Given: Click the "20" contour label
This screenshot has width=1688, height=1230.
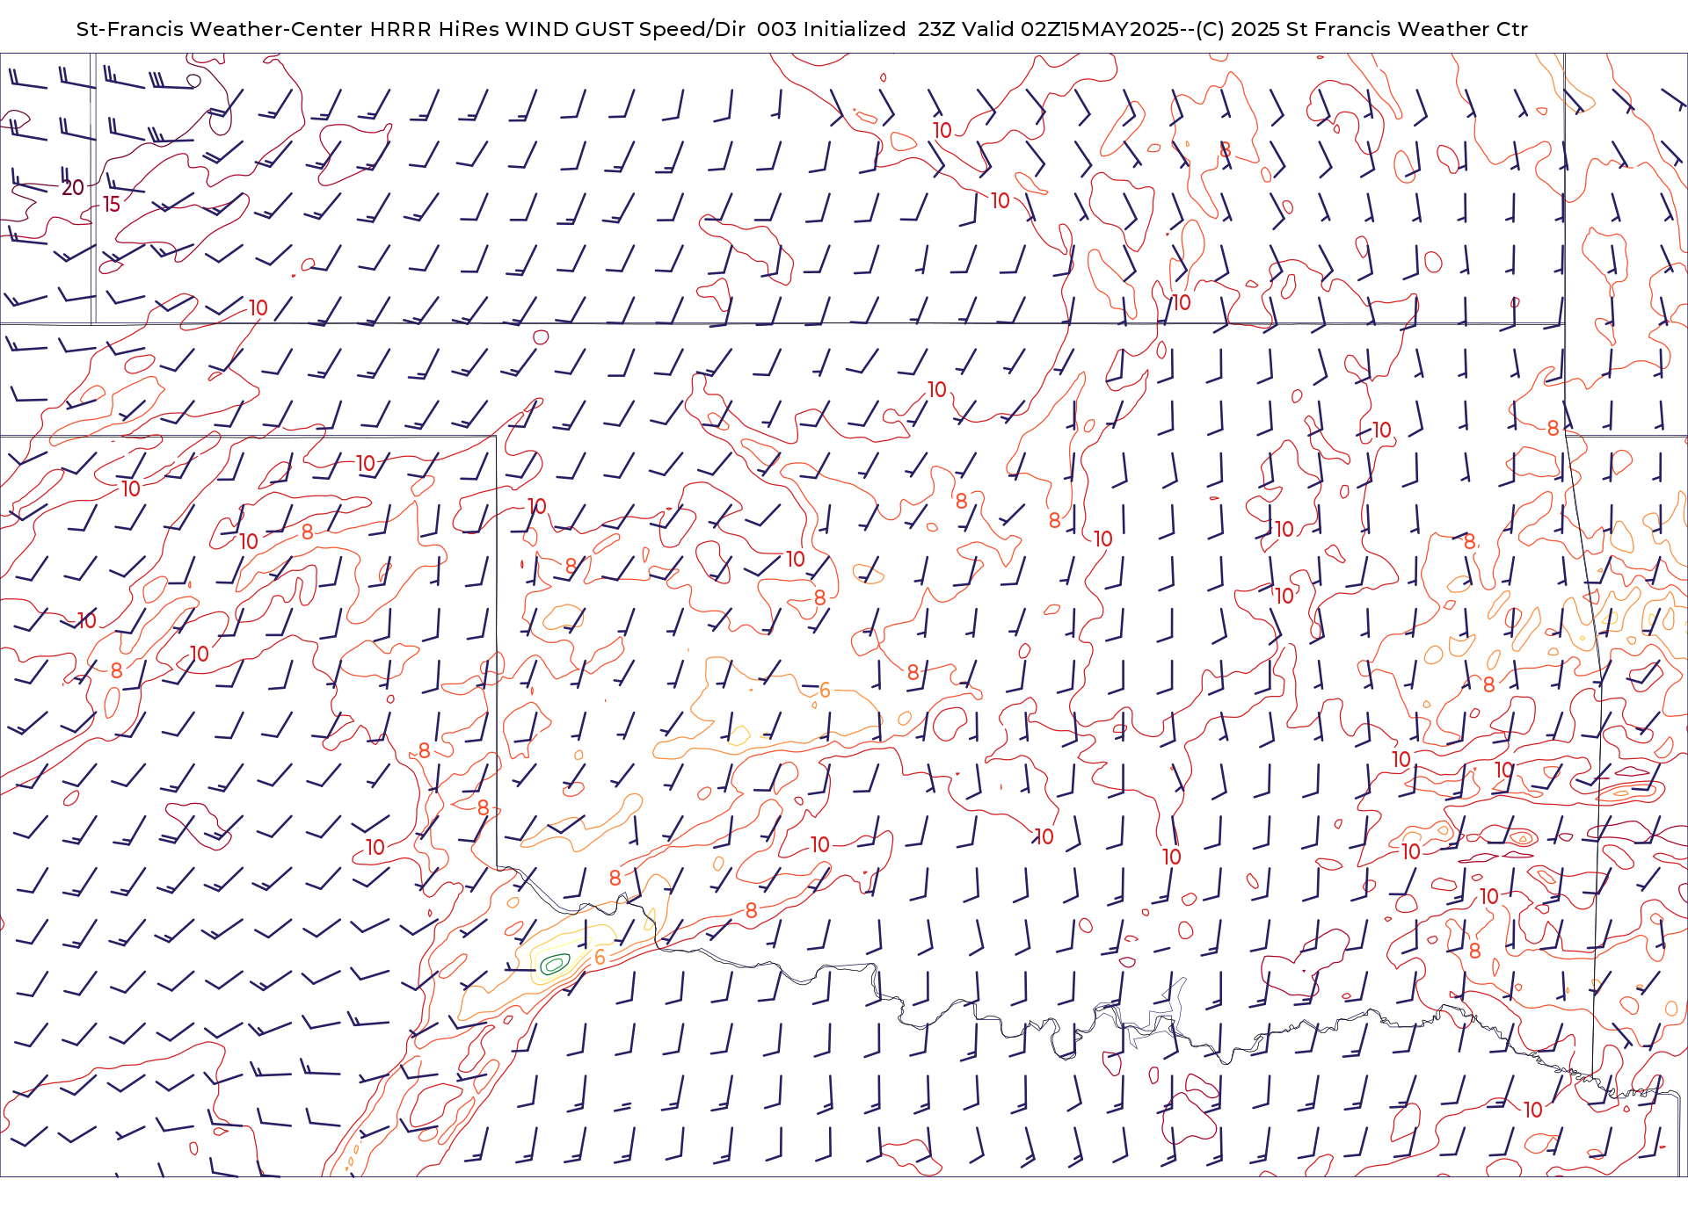Looking at the screenshot, I should pos(73,187).
